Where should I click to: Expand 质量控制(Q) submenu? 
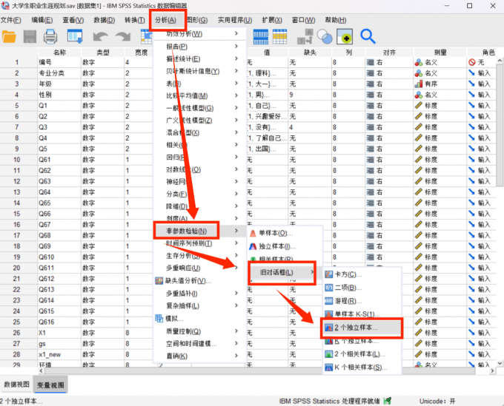(x=199, y=331)
